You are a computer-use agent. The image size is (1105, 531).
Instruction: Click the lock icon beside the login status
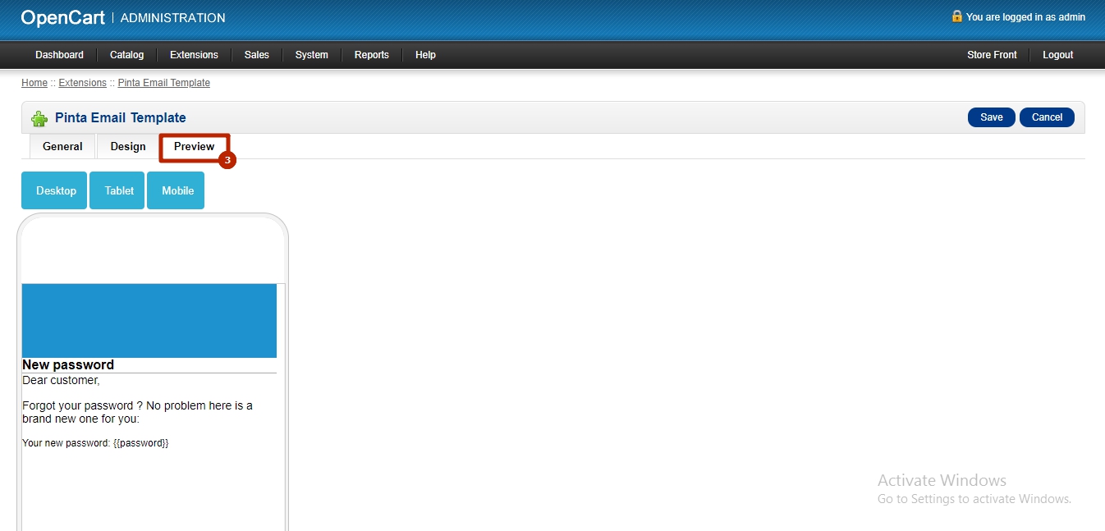tap(956, 16)
